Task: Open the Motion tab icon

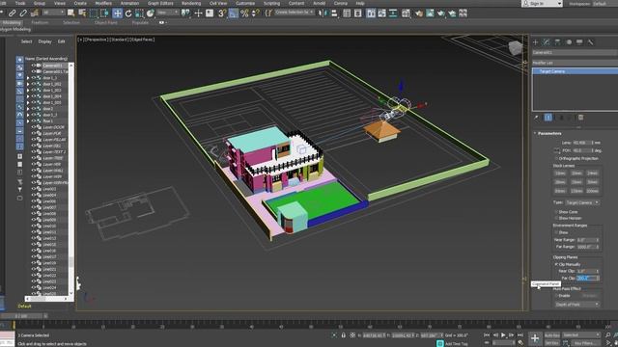Action: click(569, 42)
